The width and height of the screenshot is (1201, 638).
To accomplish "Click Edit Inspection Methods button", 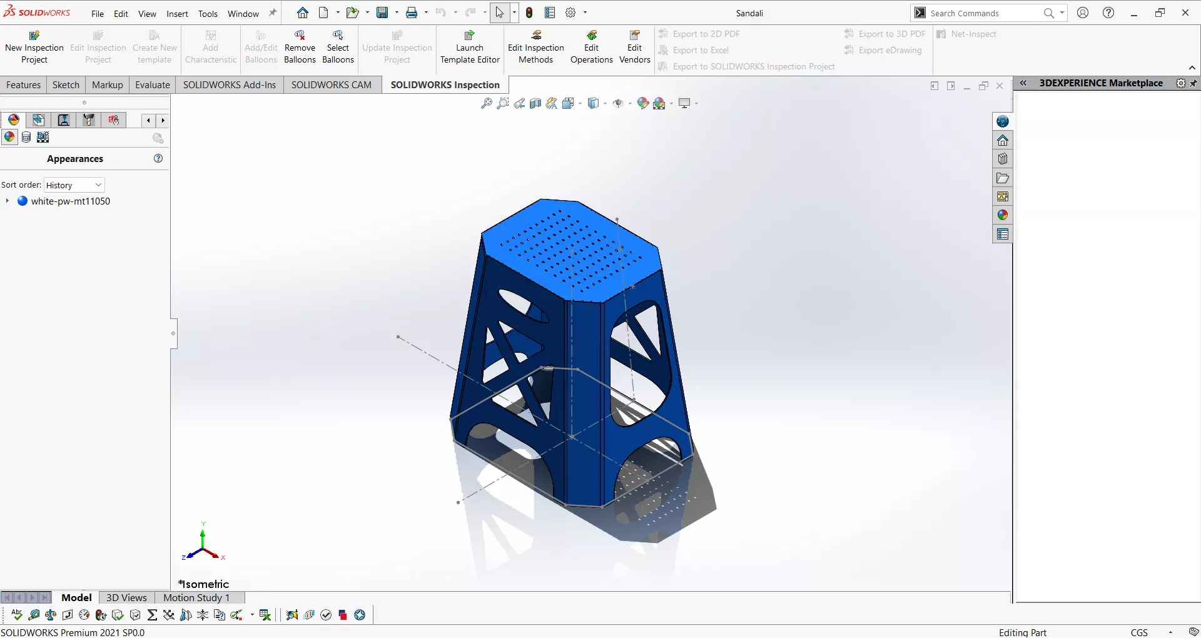I will 535,48.
